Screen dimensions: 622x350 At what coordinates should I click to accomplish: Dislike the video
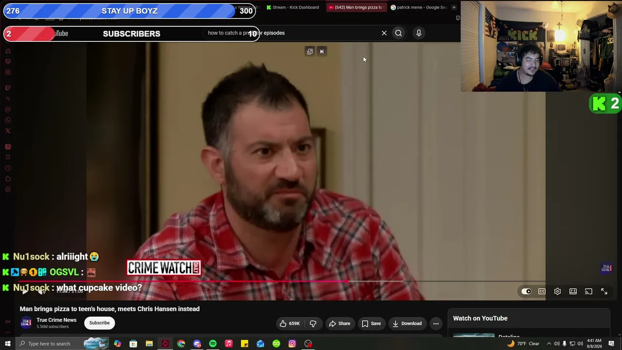point(313,323)
